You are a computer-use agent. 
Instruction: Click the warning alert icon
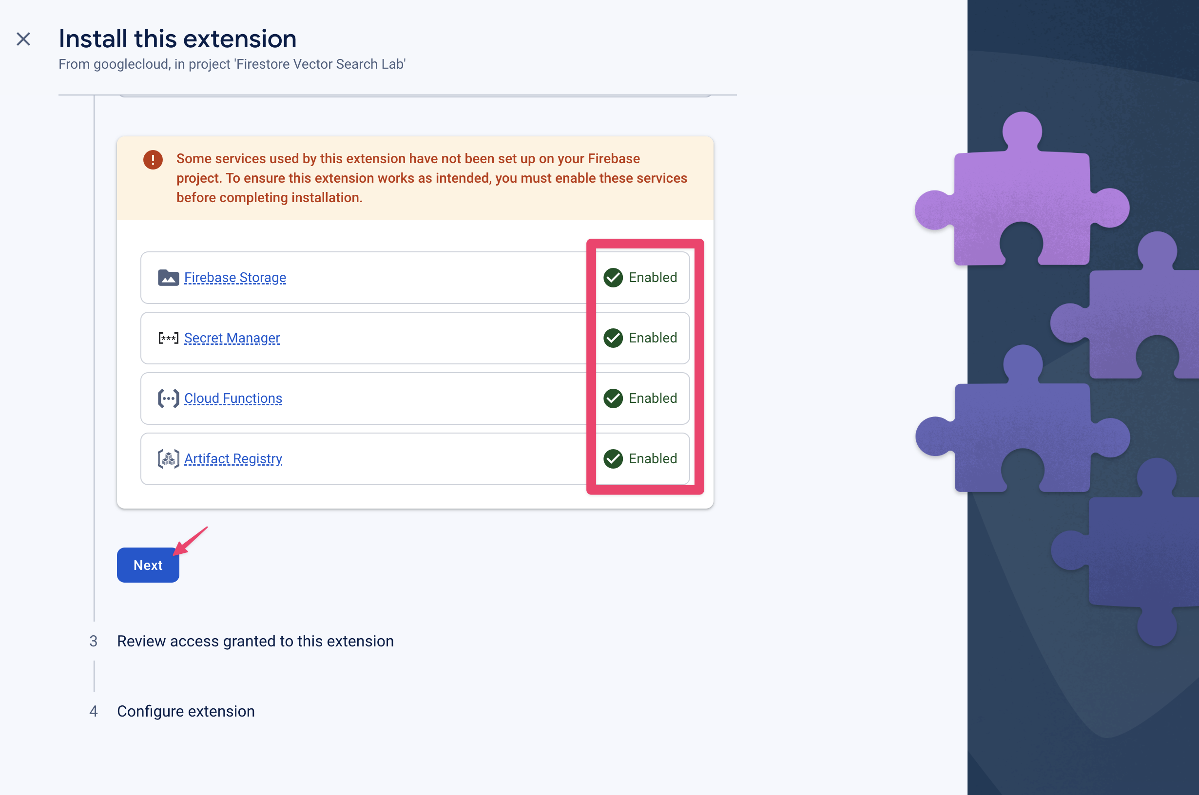pos(154,160)
